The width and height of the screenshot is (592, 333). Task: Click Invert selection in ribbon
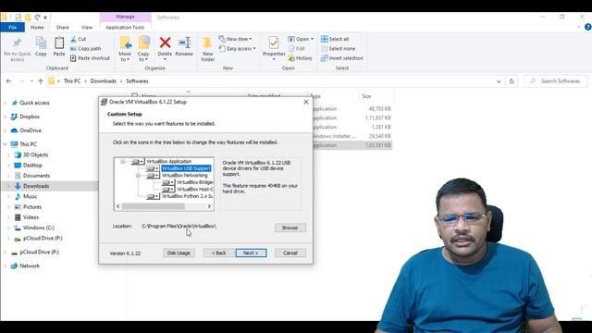[342, 58]
